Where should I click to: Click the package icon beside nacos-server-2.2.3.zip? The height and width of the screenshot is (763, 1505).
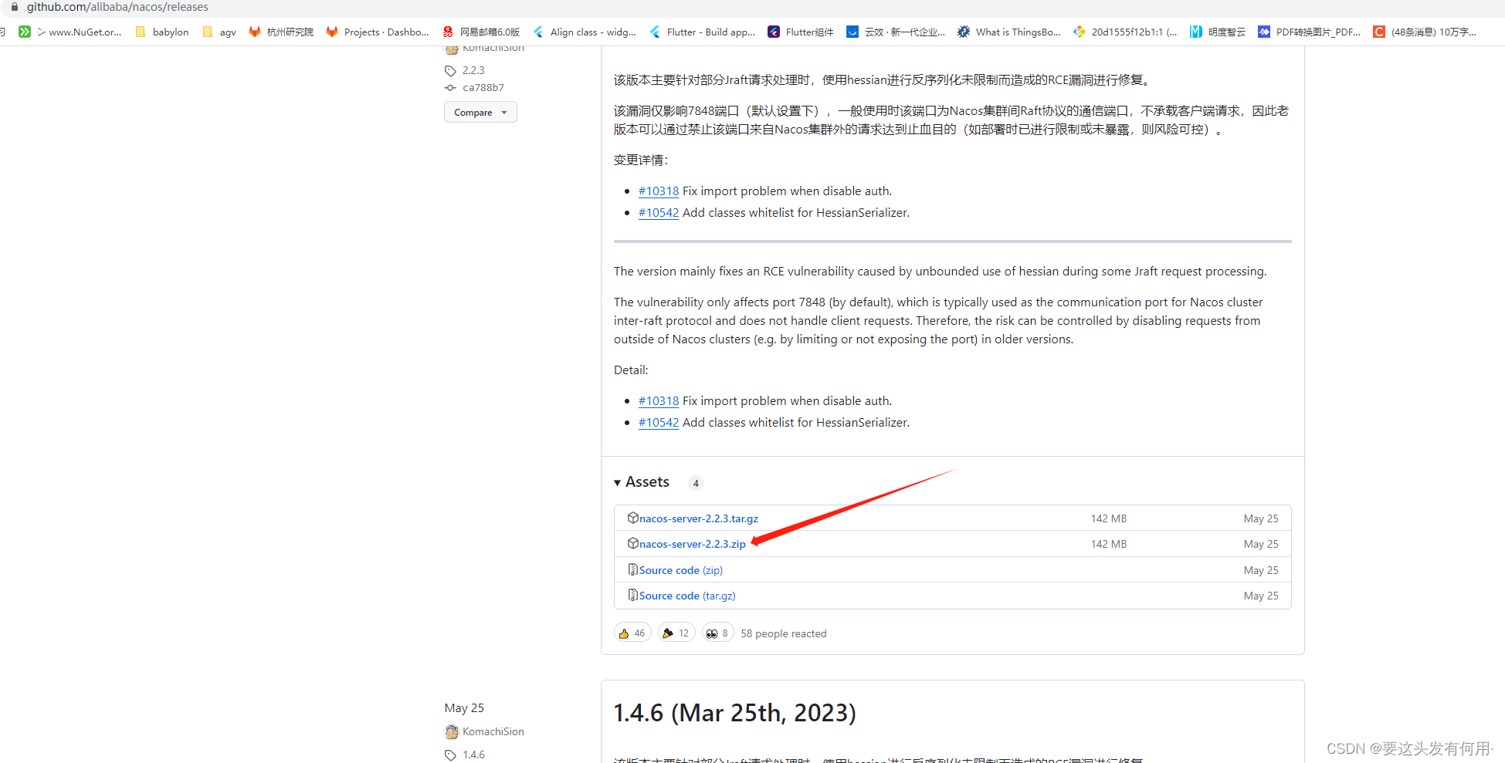(633, 543)
